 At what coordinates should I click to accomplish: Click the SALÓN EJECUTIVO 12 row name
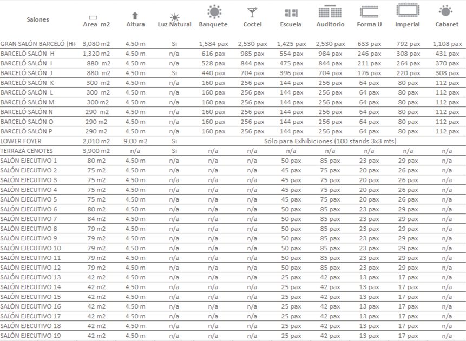(30, 268)
